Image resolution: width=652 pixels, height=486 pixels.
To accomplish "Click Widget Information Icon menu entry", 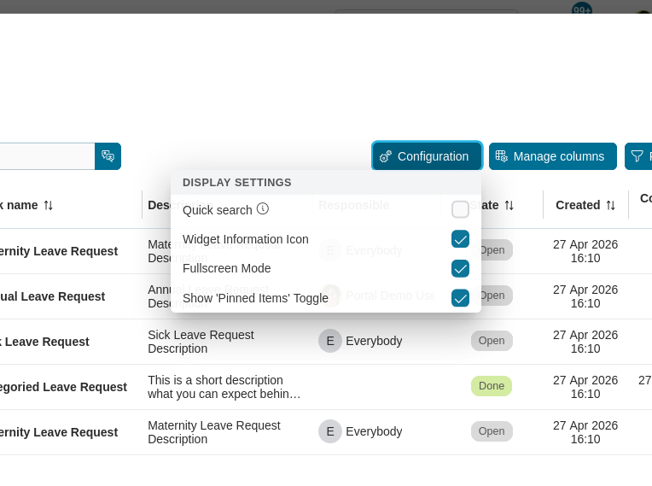I will [x=326, y=239].
